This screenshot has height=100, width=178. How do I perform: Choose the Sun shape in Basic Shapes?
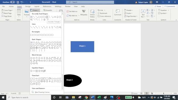pos(52,48)
